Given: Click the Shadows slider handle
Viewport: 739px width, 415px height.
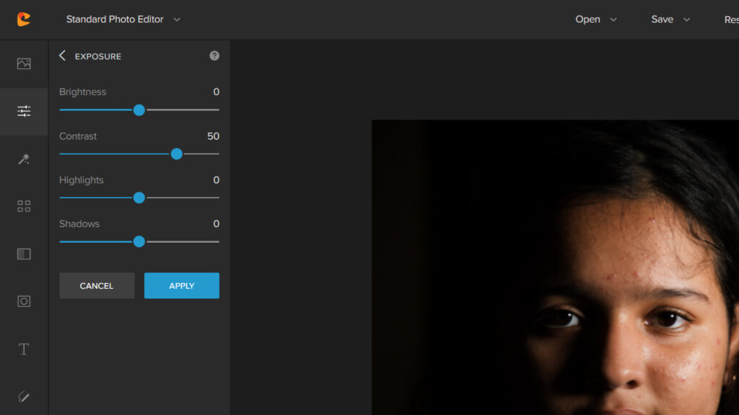Looking at the screenshot, I should [139, 242].
